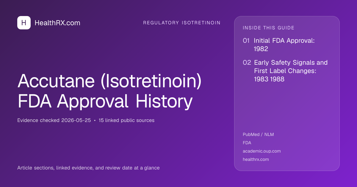
Task: Click the healthrx.com source entry
Action: (256, 159)
